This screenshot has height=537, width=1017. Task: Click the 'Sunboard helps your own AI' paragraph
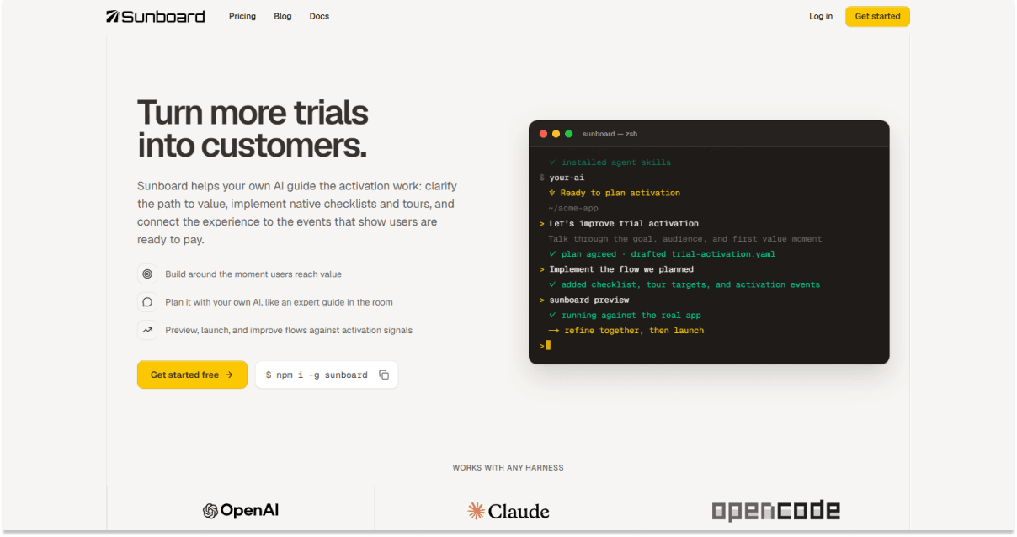pos(297,213)
